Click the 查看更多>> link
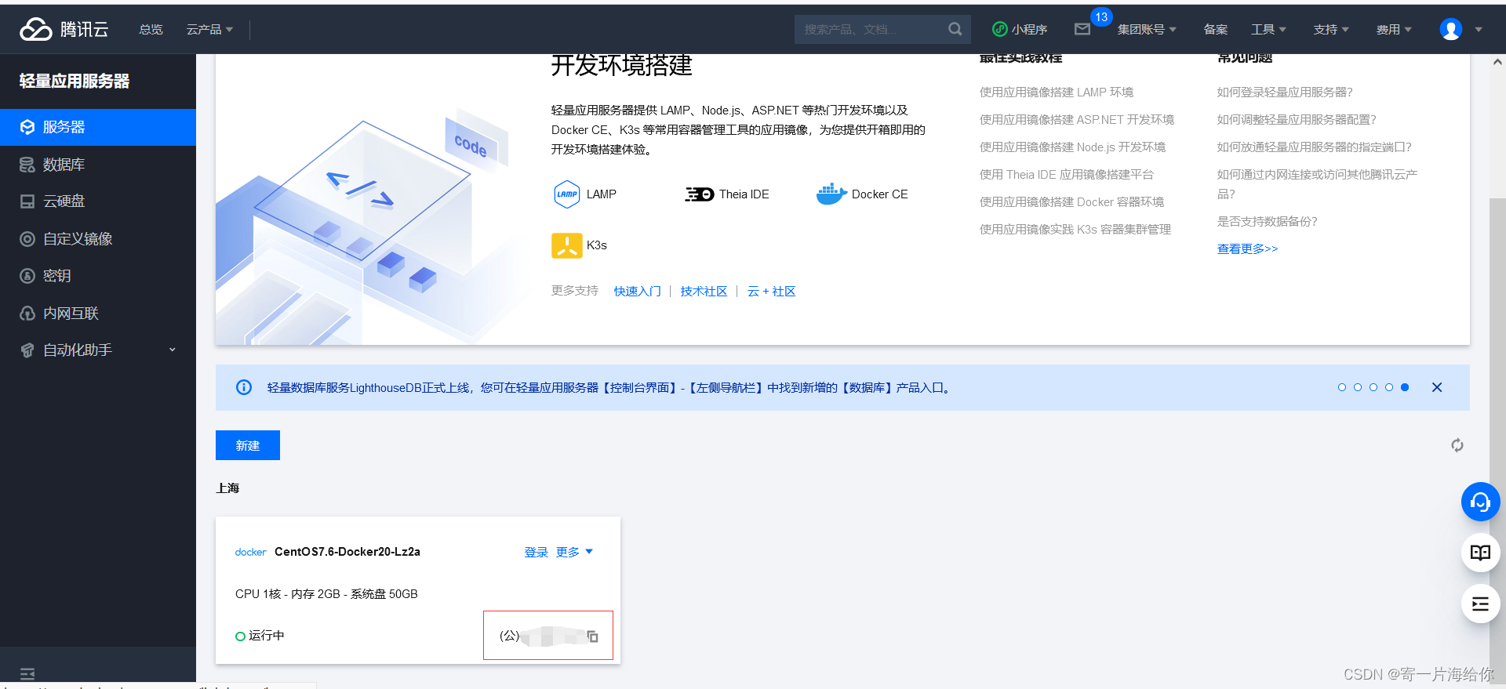This screenshot has width=1506, height=689. click(1247, 248)
